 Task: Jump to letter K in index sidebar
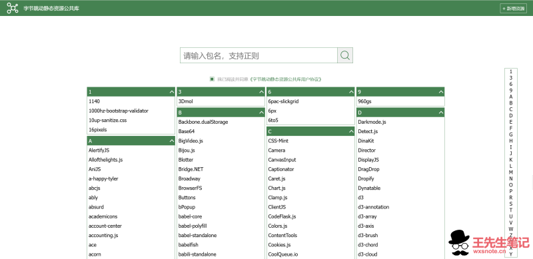click(511, 160)
